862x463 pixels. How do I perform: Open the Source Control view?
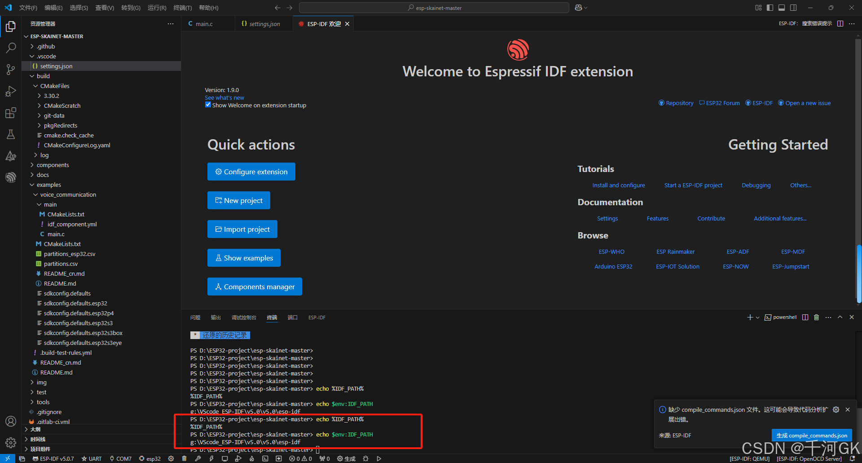coord(11,69)
